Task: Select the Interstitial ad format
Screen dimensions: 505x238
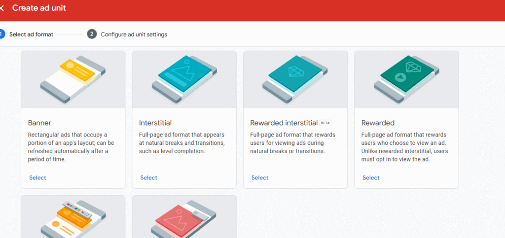Action: [x=149, y=177]
